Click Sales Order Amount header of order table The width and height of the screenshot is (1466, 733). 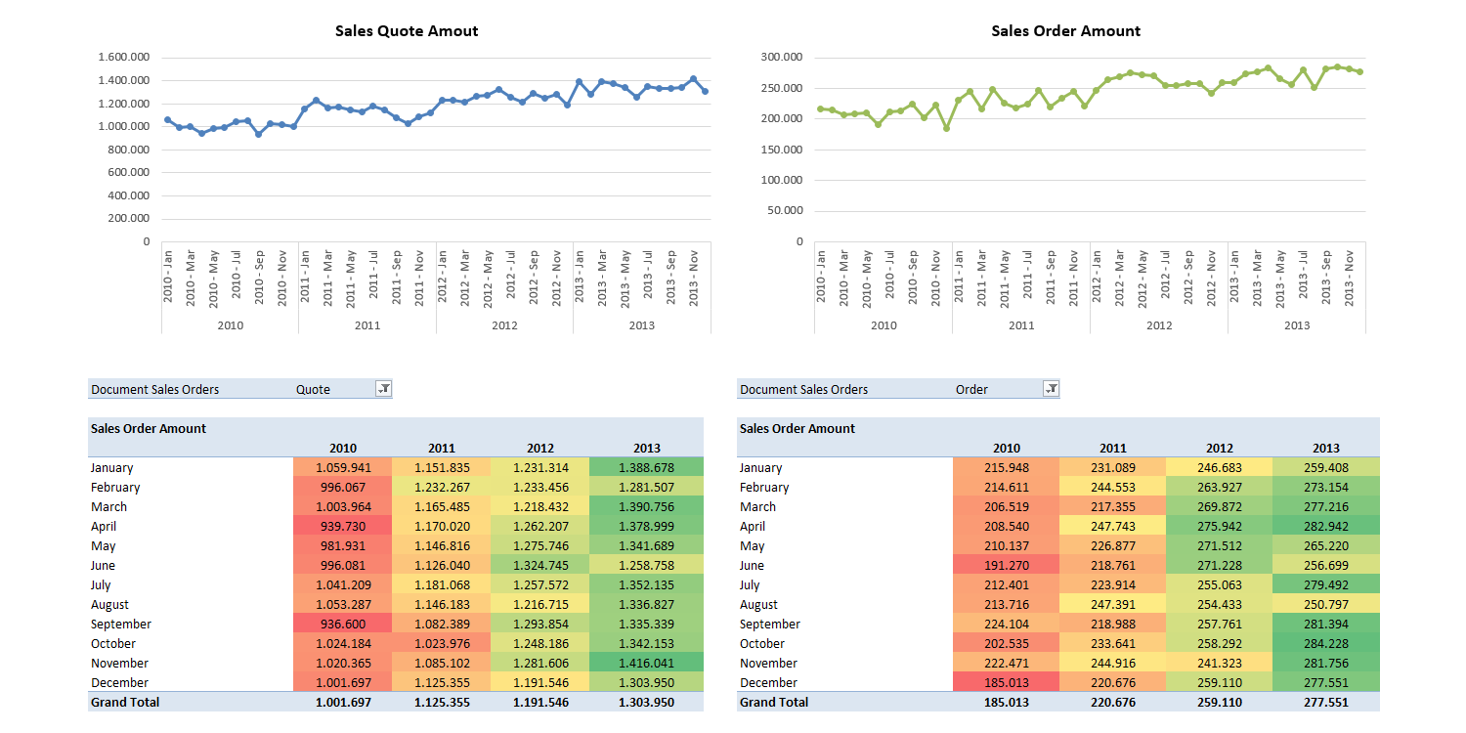(798, 428)
